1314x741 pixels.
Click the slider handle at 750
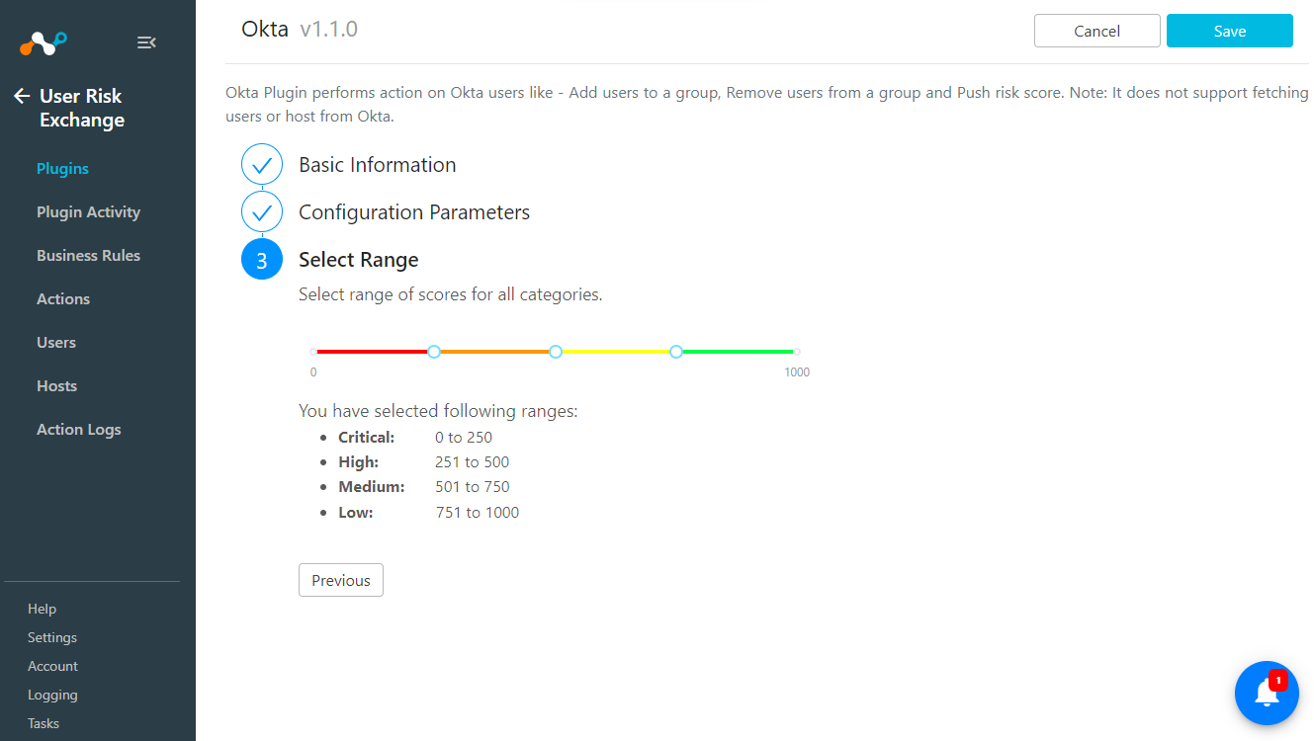tap(676, 352)
